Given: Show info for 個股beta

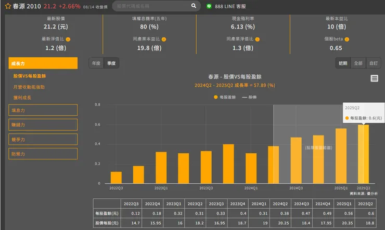Looking at the screenshot, I should point(346,39).
